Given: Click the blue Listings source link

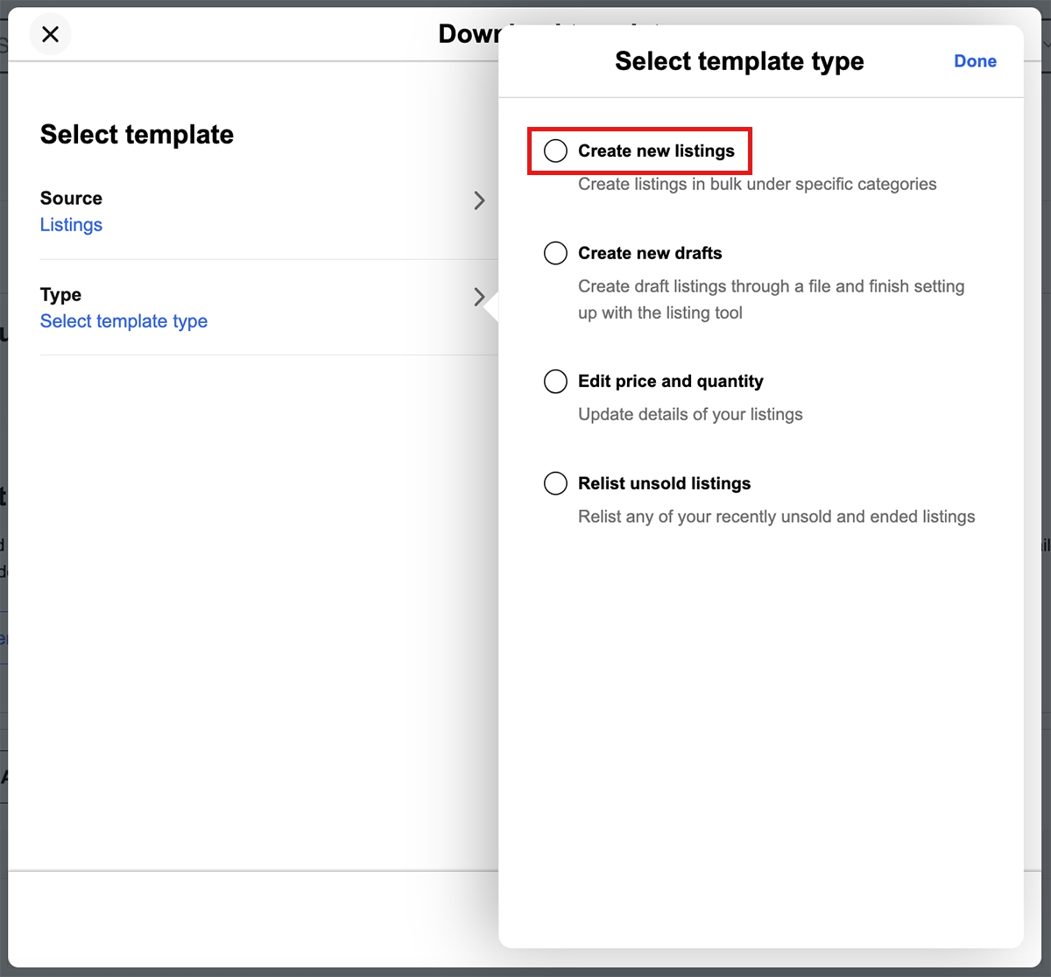Looking at the screenshot, I should click(71, 225).
